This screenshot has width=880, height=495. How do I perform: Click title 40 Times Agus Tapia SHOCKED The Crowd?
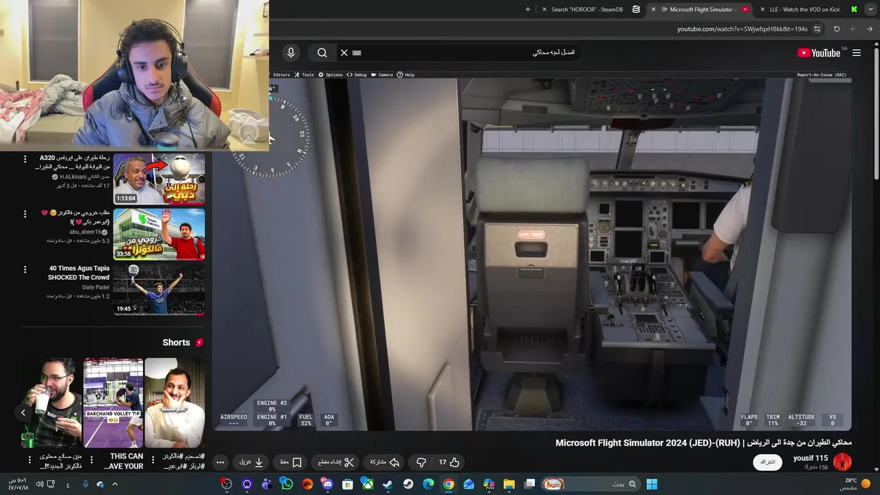coord(78,273)
